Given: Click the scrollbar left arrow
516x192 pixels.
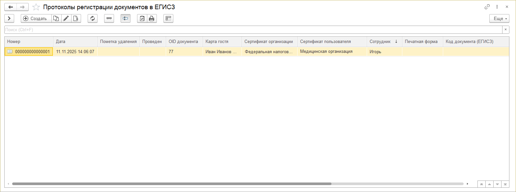Looking at the screenshot, I should [8, 184].
